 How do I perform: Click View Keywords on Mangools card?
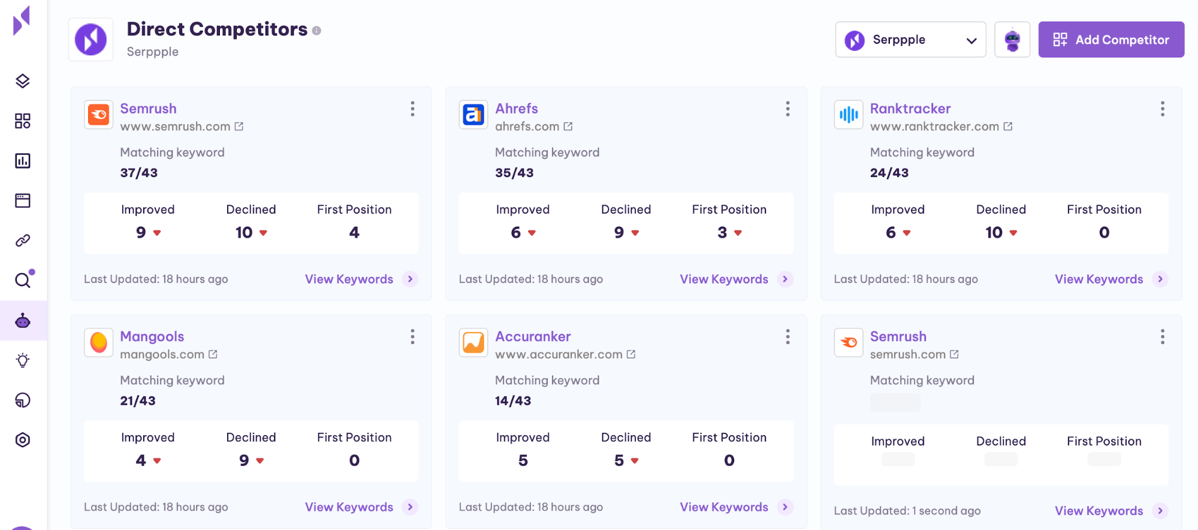coord(349,507)
